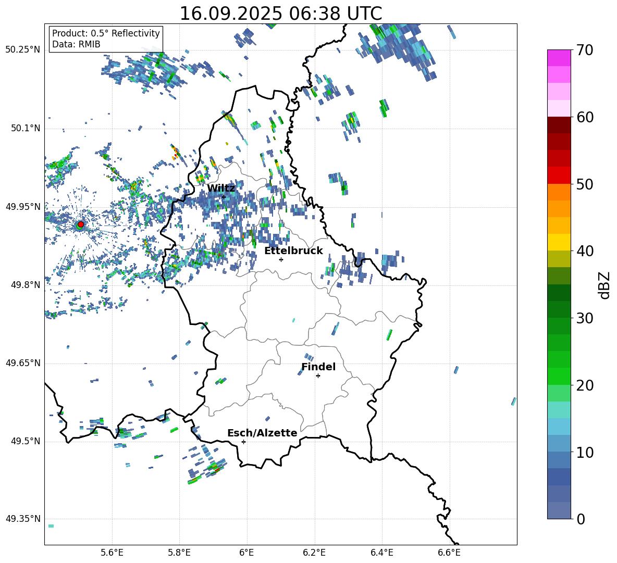Click the 6.2°E longitude label
This screenshot has width=617, height=563.
tap(314, 553)
